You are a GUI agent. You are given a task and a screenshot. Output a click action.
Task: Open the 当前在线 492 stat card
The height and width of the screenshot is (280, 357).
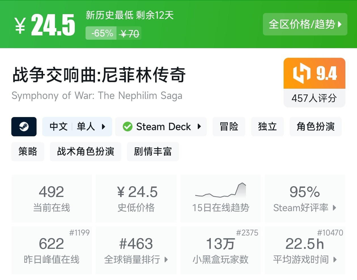click(x=52, y=198)
